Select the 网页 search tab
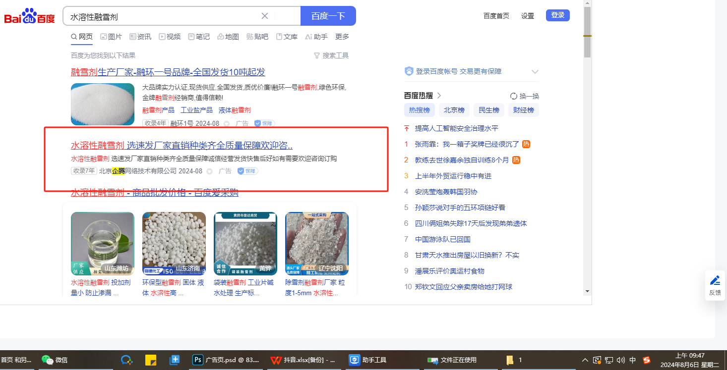Viewport: 727px width, 370px height. 82,37
